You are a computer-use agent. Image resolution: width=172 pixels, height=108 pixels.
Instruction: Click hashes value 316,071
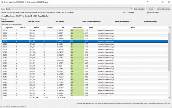(x=33, y=77)
